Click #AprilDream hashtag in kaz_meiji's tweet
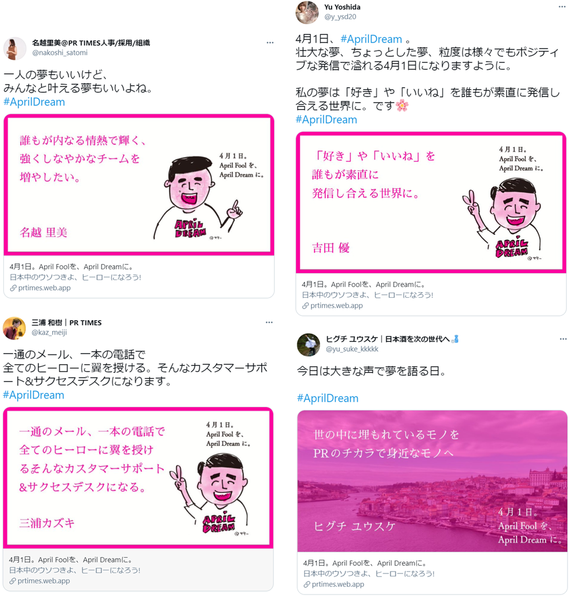 coord(33,395)
